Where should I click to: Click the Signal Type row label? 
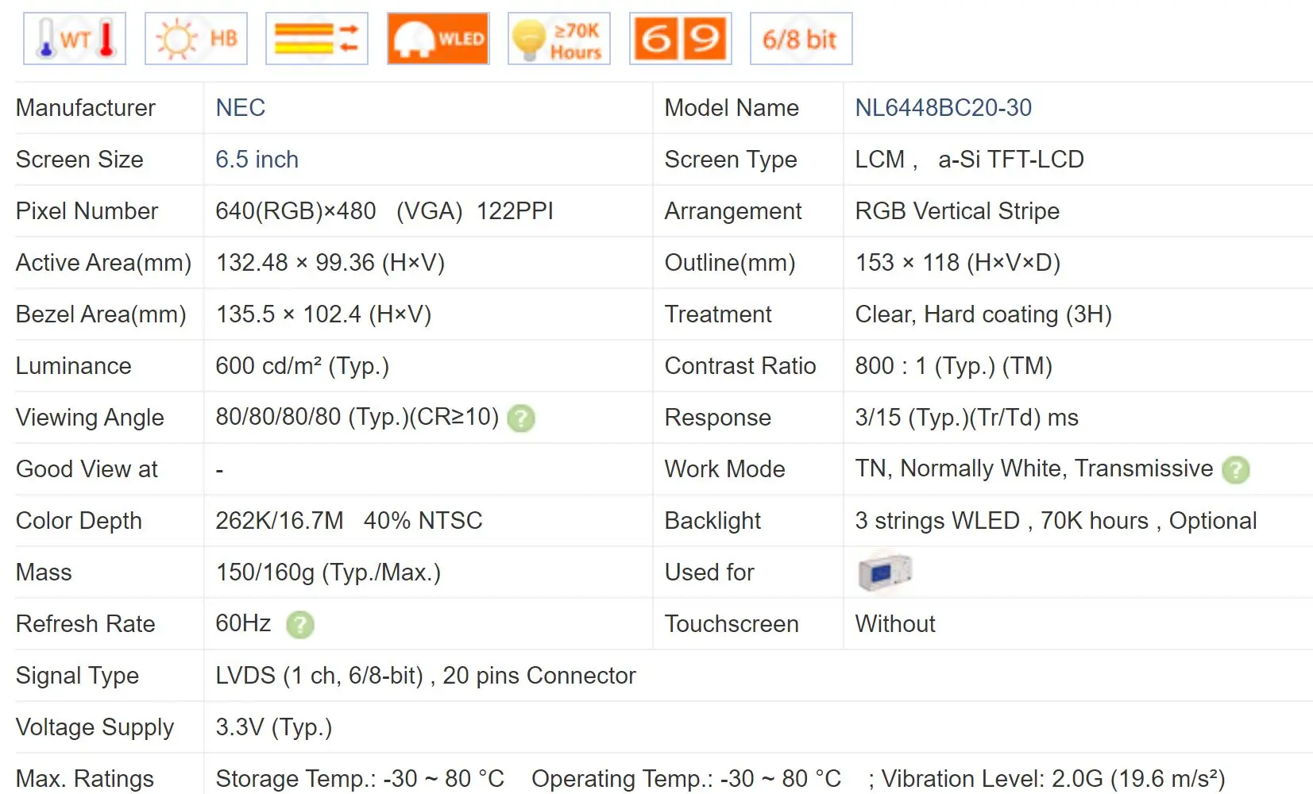pos(77,676)
